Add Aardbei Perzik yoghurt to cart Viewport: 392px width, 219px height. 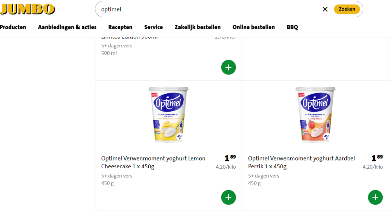pos(375,197)
